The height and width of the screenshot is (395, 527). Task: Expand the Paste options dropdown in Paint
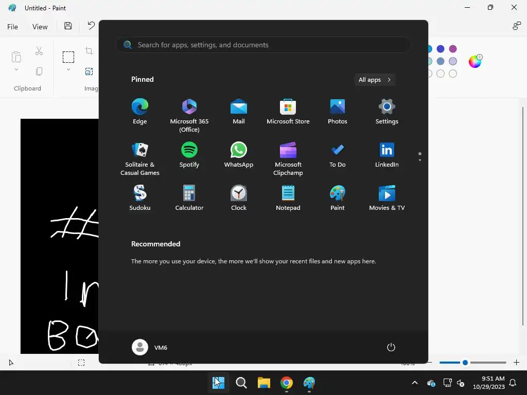[16, 69]
